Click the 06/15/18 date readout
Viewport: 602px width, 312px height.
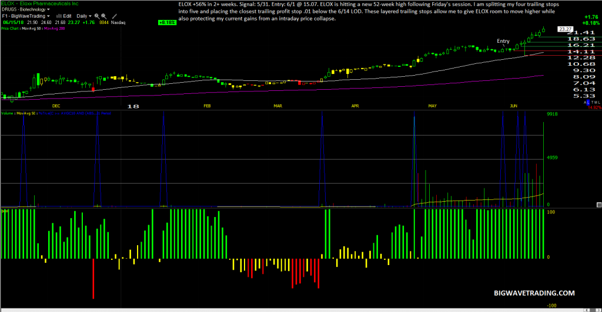click(14, 23)
